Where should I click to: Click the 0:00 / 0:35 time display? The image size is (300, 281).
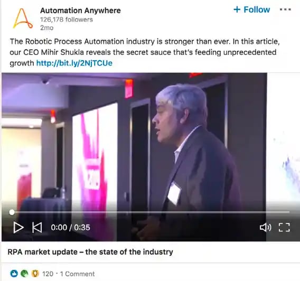pyautogui.click(x=70, y=228)
